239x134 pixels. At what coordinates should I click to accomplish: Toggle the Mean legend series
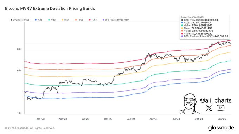tap(65, 20)
